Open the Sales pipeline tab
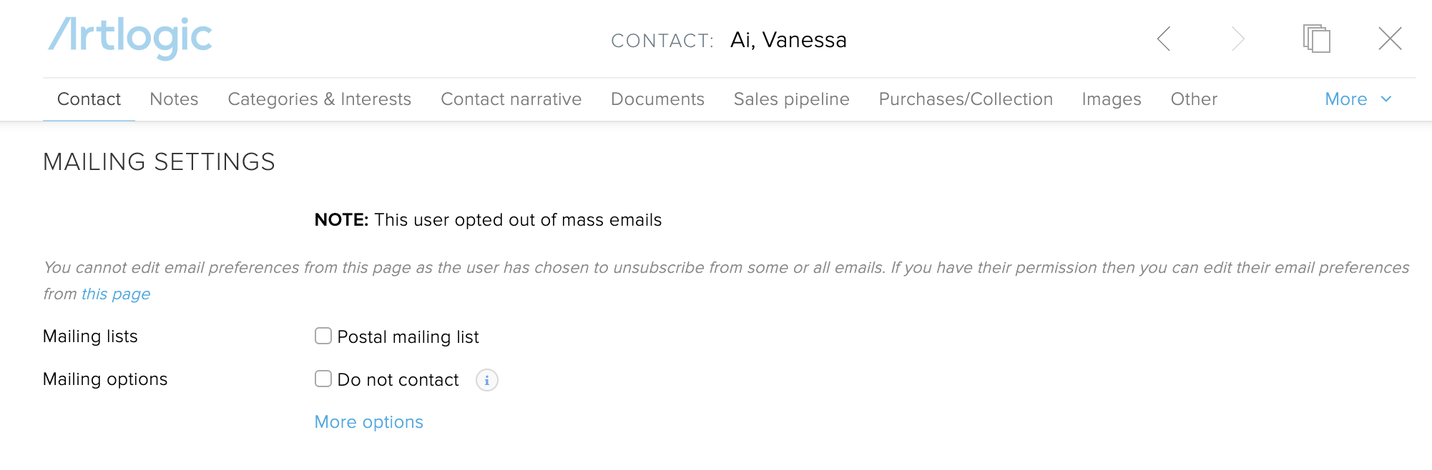 [792, 99]
